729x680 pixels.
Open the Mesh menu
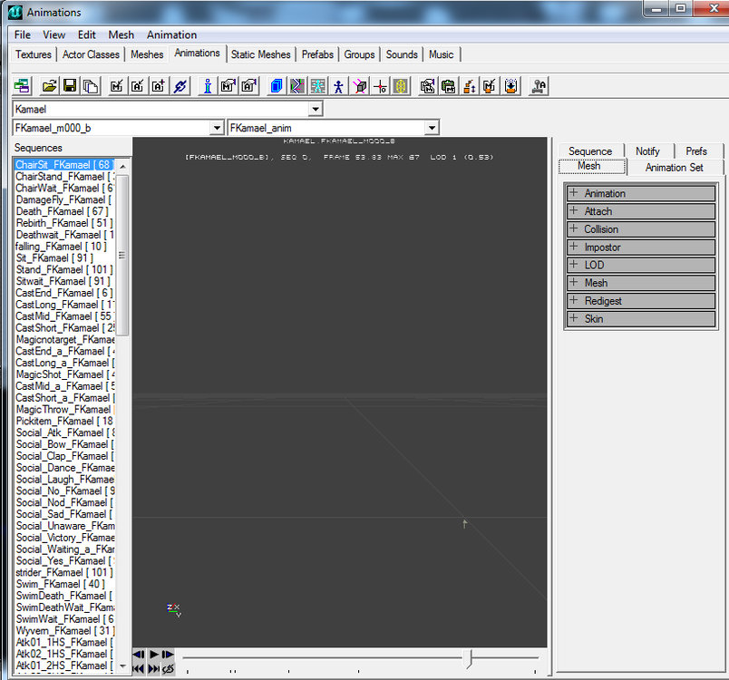(121, 34)
